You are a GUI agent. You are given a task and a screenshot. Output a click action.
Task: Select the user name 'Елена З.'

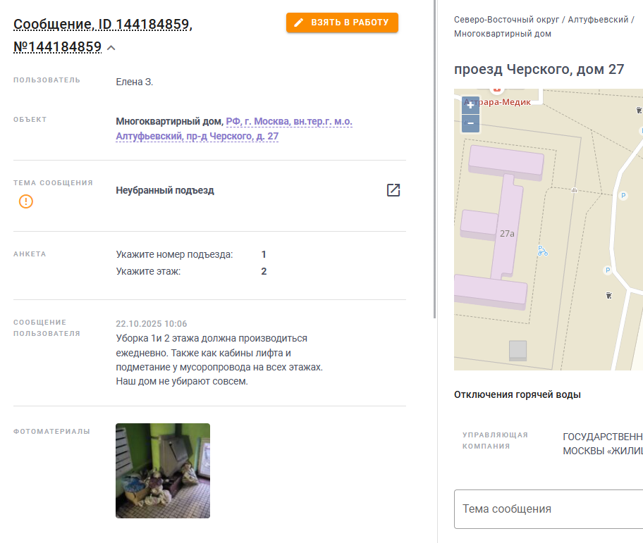point(135,82)
